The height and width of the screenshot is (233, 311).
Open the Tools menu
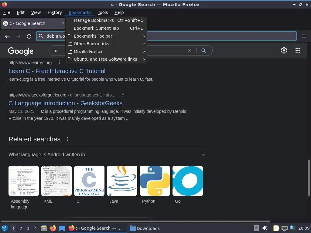click(x=103, y=12)
